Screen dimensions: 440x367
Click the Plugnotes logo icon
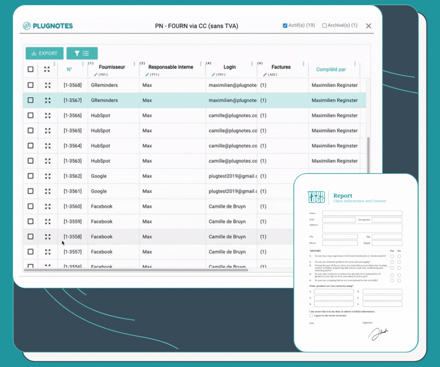[x=27, y=26]
